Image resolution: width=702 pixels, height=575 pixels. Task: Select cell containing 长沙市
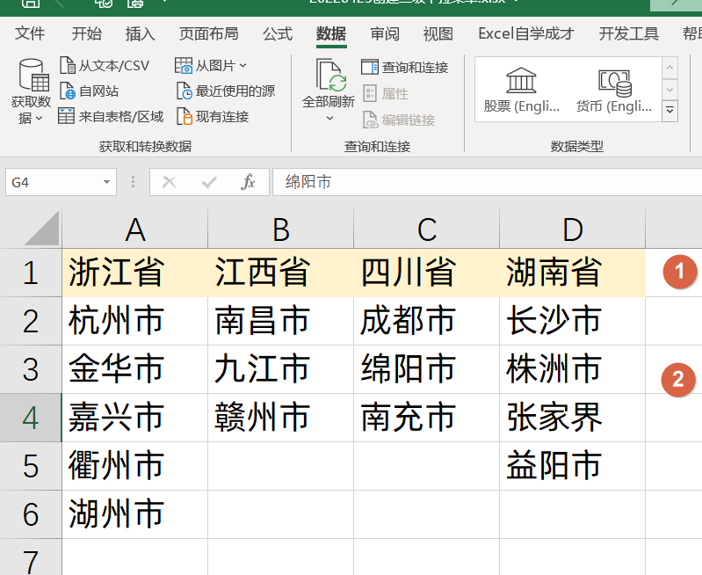tap(573, 321)
